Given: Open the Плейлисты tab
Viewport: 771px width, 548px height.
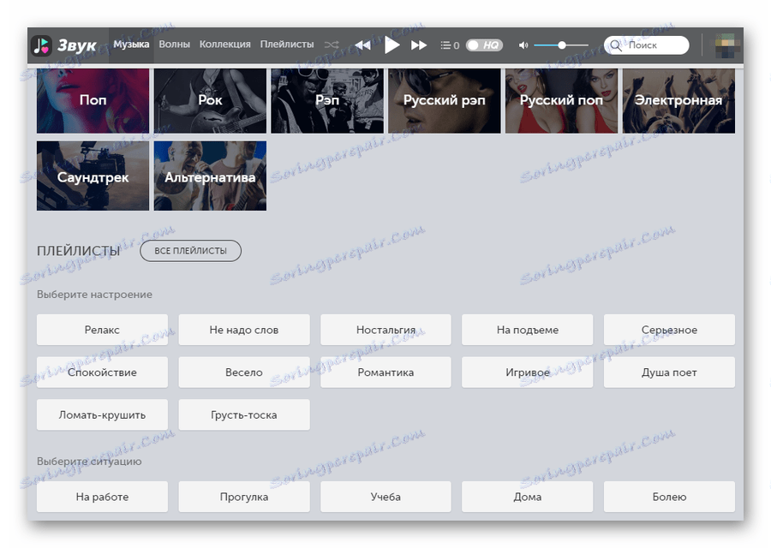Looking at the screenshot, I should click(x=287, y=45).
